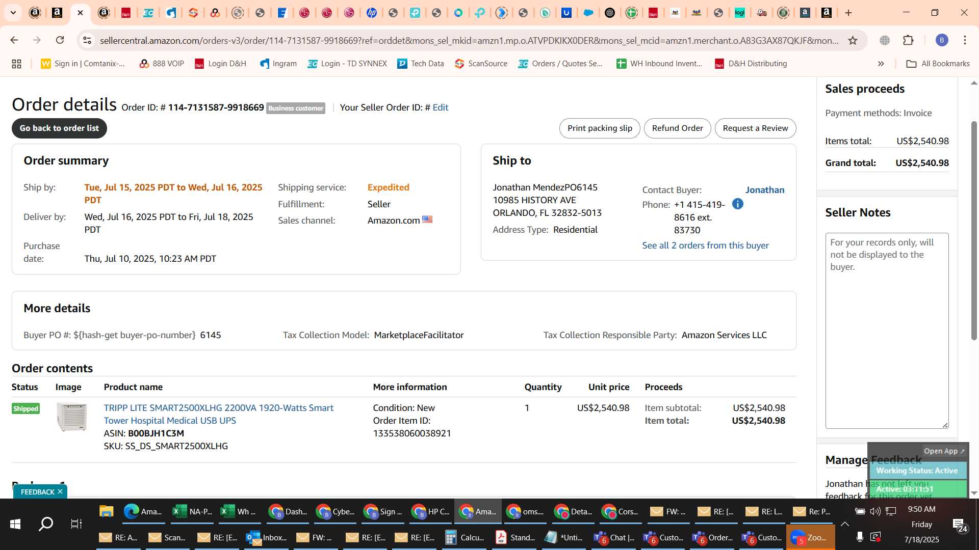Bookmark this page with the star icon
Viewport: 979px width, 550px height.
point(853,40)
